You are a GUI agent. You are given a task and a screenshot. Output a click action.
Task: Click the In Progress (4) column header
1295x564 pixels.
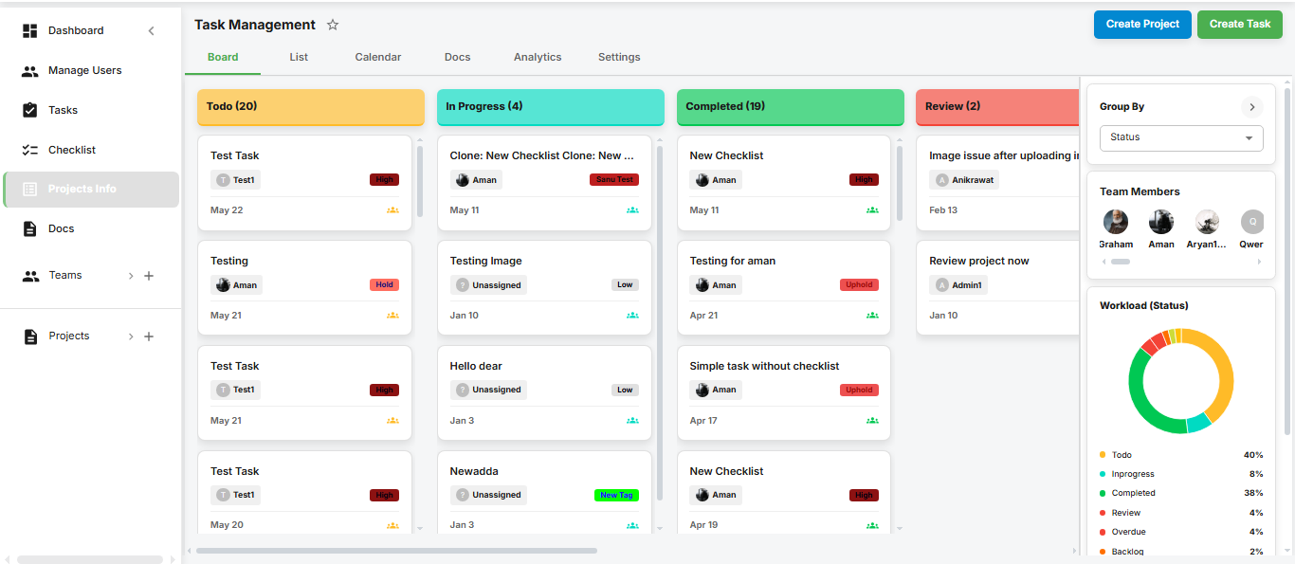tap(551, 107)
